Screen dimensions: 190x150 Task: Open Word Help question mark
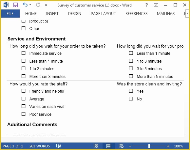click(146, 5)
